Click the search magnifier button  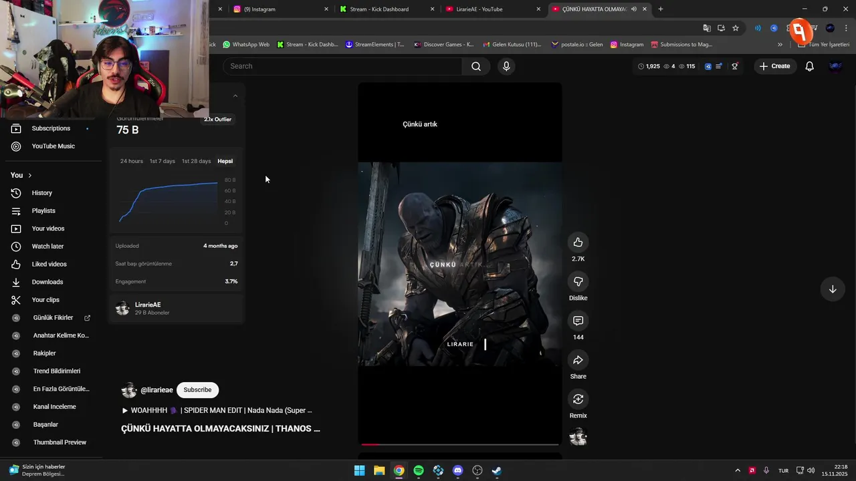[x=476, y=66]
